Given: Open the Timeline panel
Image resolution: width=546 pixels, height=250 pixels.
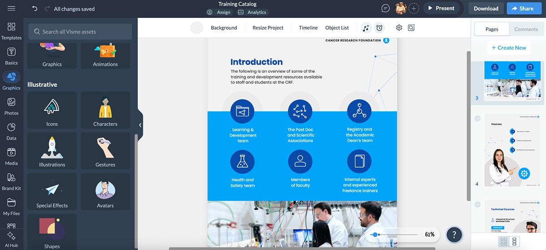Looking at the screenshot, I should tap(308, 28).
